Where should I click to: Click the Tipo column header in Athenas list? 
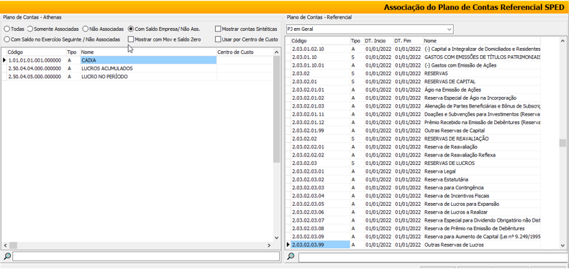[x=73, y=52]
